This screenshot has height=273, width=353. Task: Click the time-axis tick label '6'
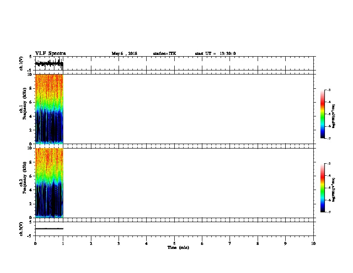coord(202,243)
